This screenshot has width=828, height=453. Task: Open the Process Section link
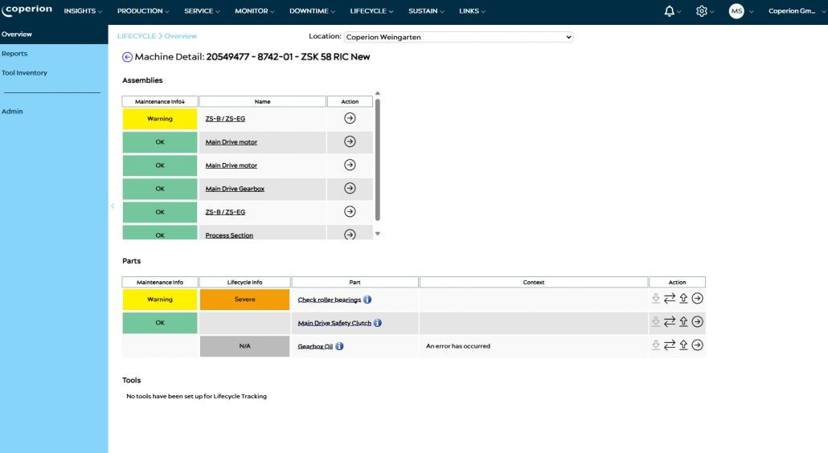click(x=229, y=235)
